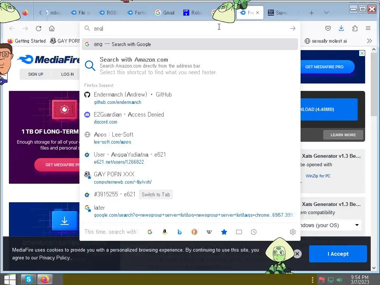The width and height of the screenshot is (380, 285).
Task: Search this time with Google icon
Action: [150, 232]
